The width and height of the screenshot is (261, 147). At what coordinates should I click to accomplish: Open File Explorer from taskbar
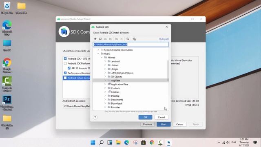[118, 143]
